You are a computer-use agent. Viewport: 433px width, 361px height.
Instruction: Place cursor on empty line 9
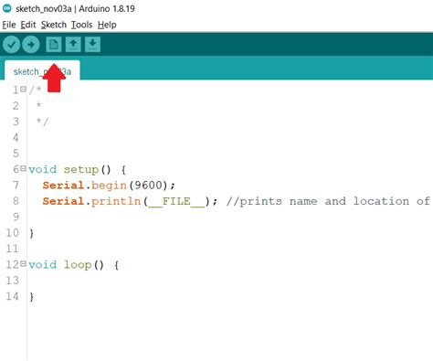pos(230,217)
